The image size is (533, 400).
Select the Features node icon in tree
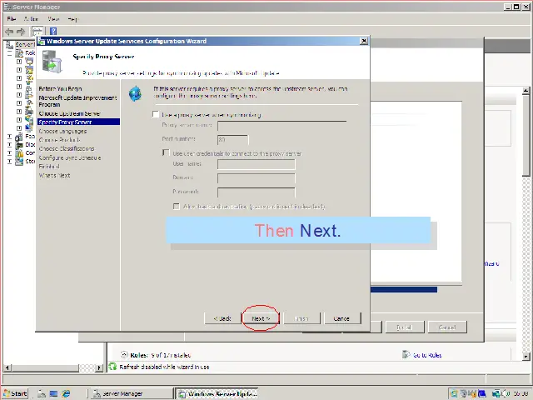pyautogui.click(x=19, y=137)
